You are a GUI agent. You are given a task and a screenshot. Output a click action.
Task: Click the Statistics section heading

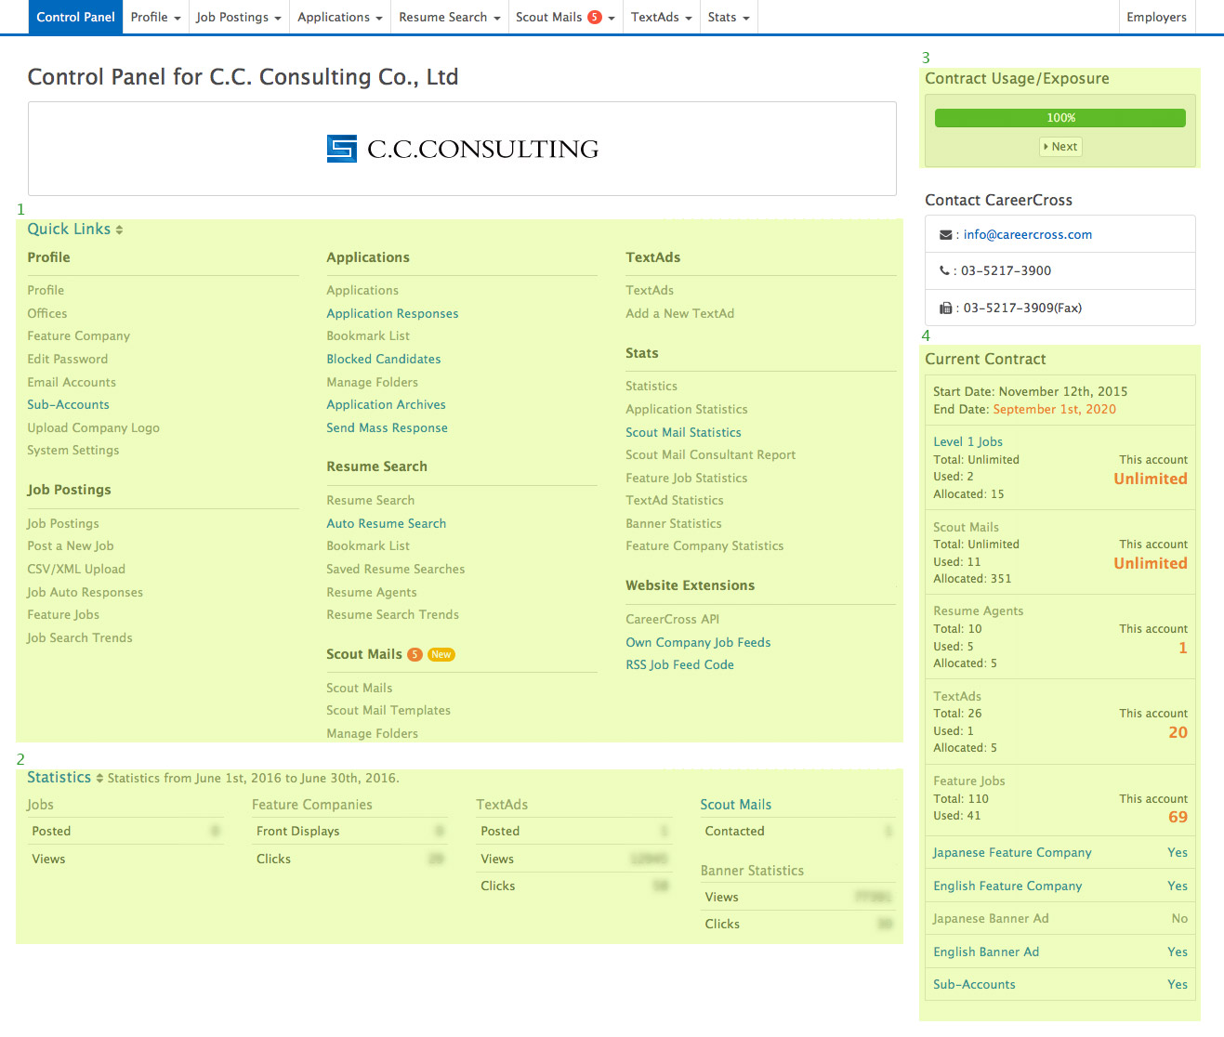click(x=59, y=778)
